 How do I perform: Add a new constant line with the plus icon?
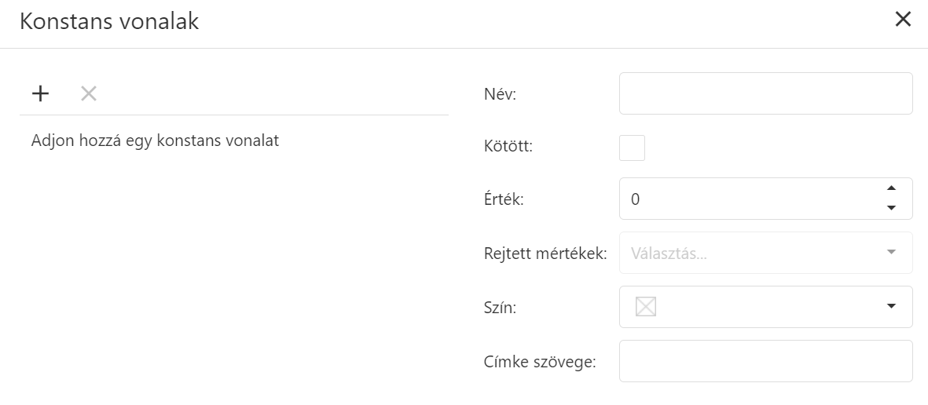pyautogui.click(x=40, y=94)
